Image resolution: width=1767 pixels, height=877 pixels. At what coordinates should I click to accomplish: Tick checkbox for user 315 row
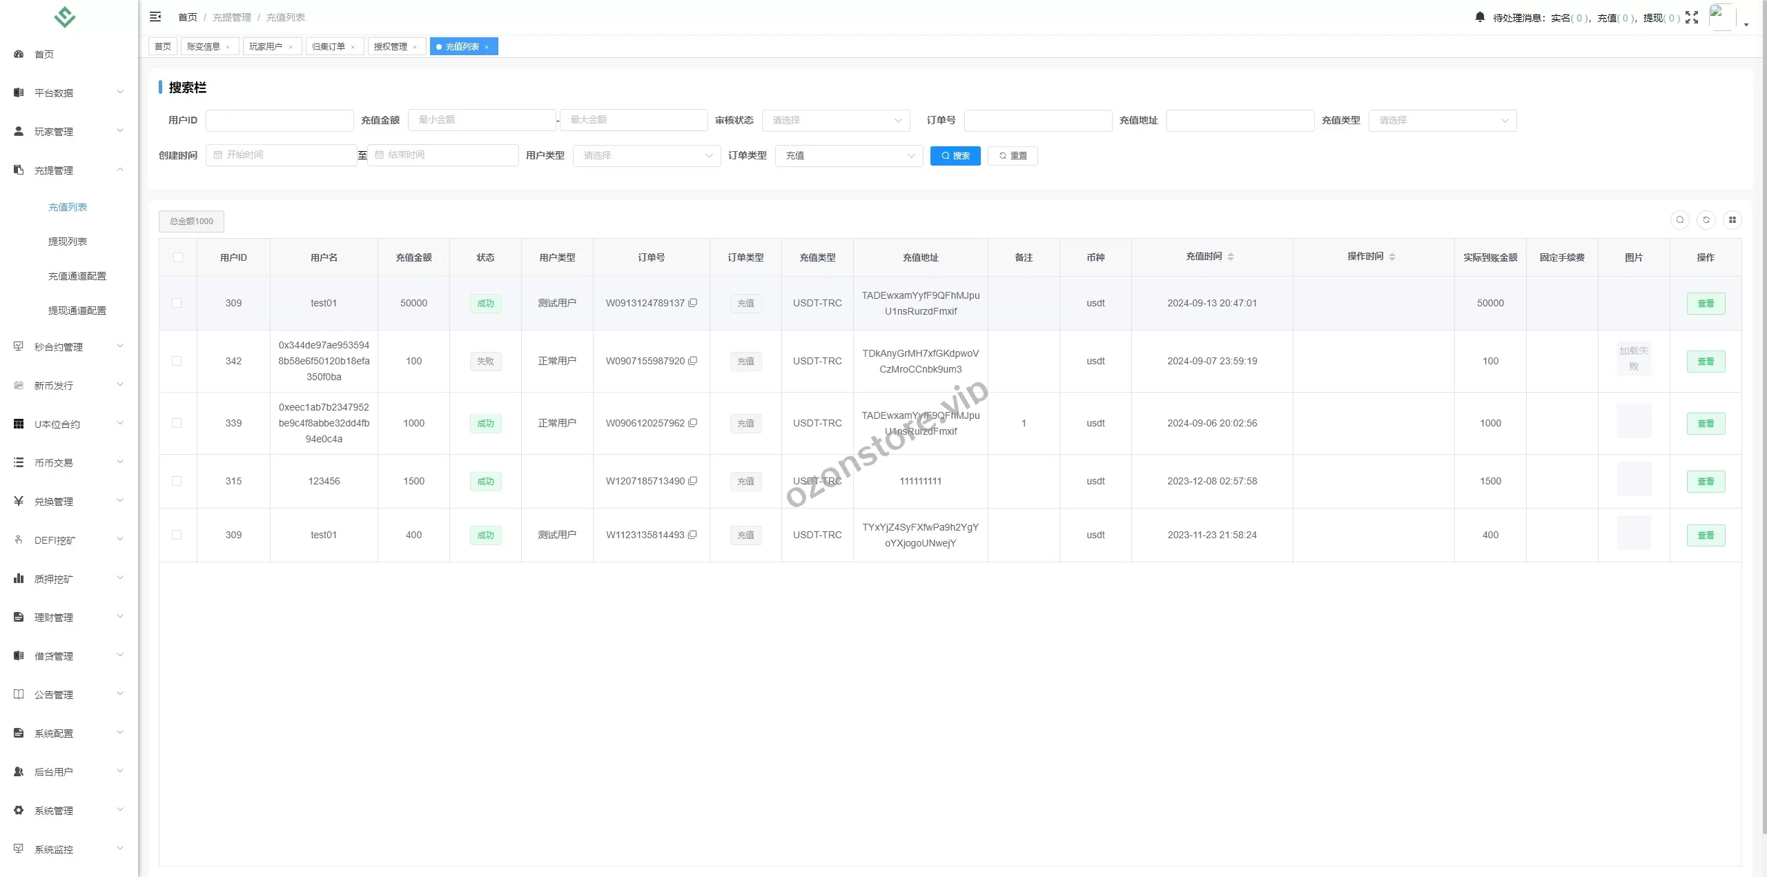click(x=177, y=481)
